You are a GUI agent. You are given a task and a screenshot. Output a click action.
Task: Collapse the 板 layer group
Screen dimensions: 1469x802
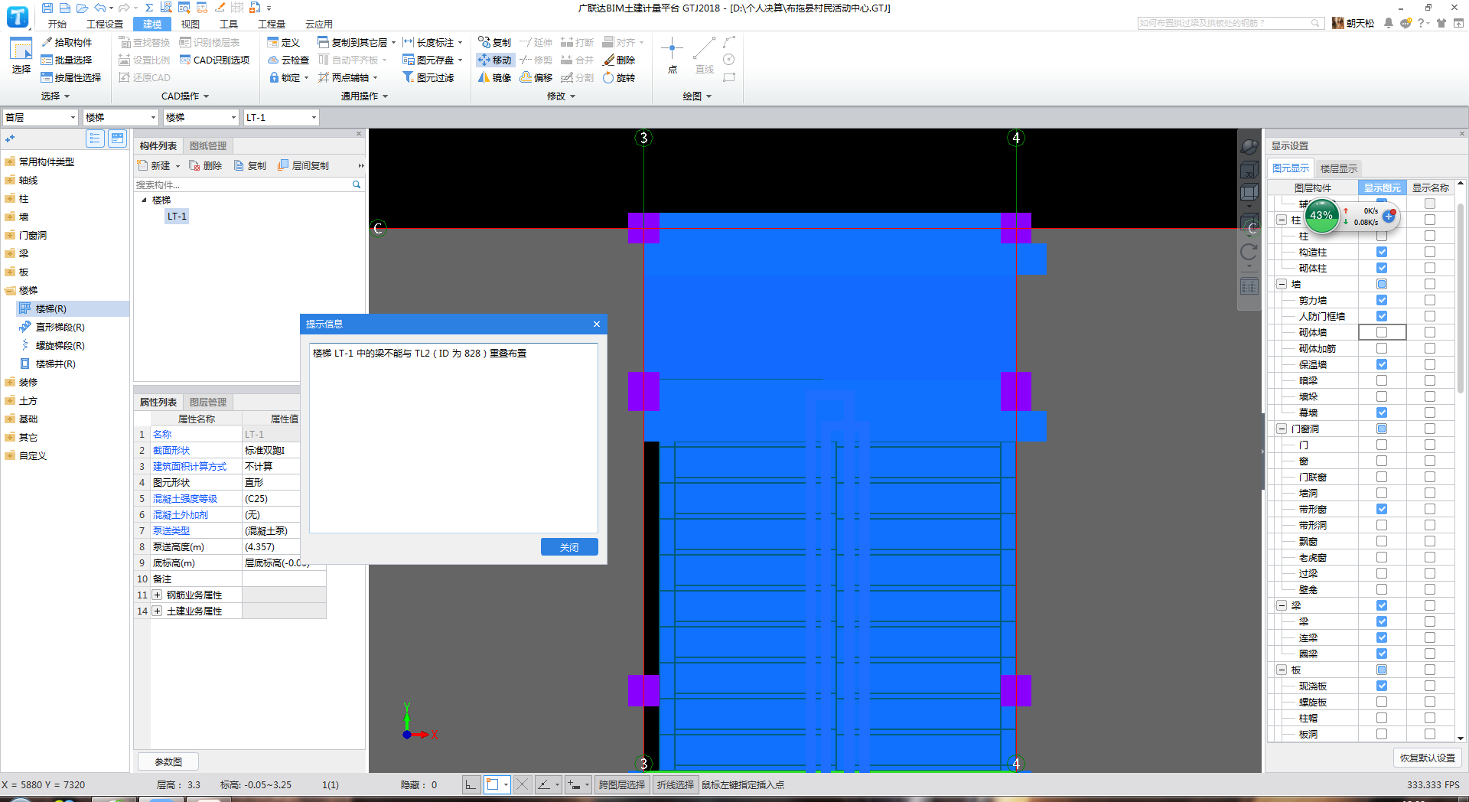coord(1282,670)
